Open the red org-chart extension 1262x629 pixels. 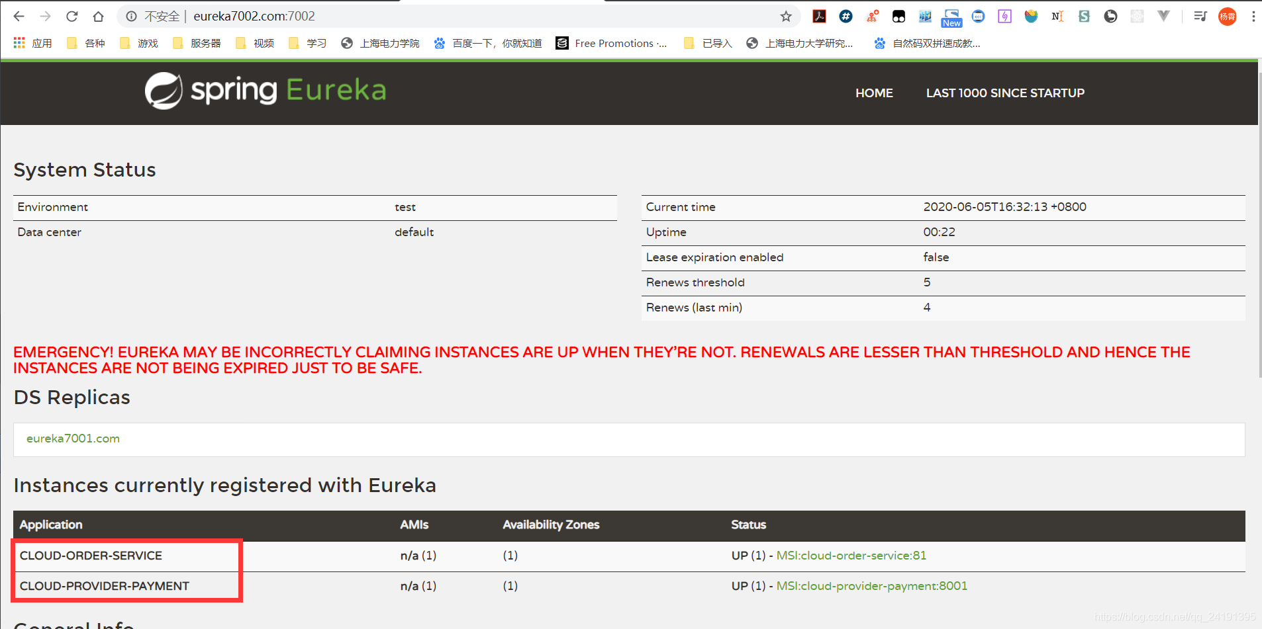coord(872,17)
